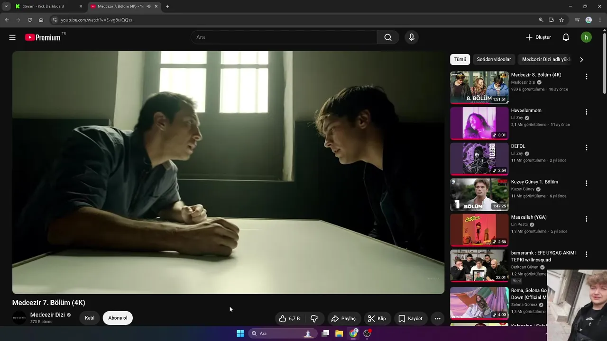This screenshot has width=607, height=341.
Task: Open Kuzey Güney 1. Bölüm thumbnail
Action: tap(479, 194)
